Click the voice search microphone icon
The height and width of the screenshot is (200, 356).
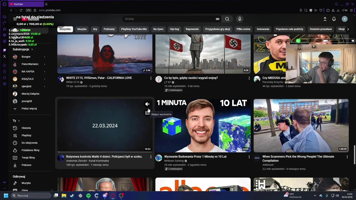[x=240, y=19]
